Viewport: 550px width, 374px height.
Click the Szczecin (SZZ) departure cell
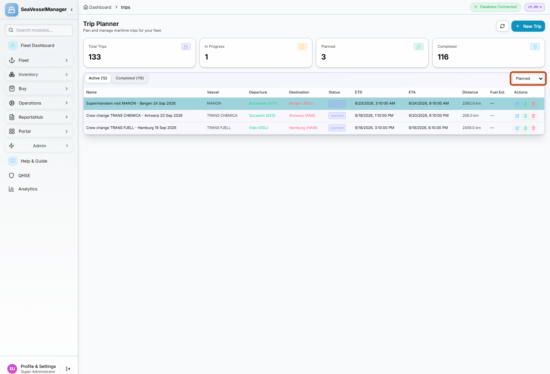pyautogui.click(x=262, y=116)
